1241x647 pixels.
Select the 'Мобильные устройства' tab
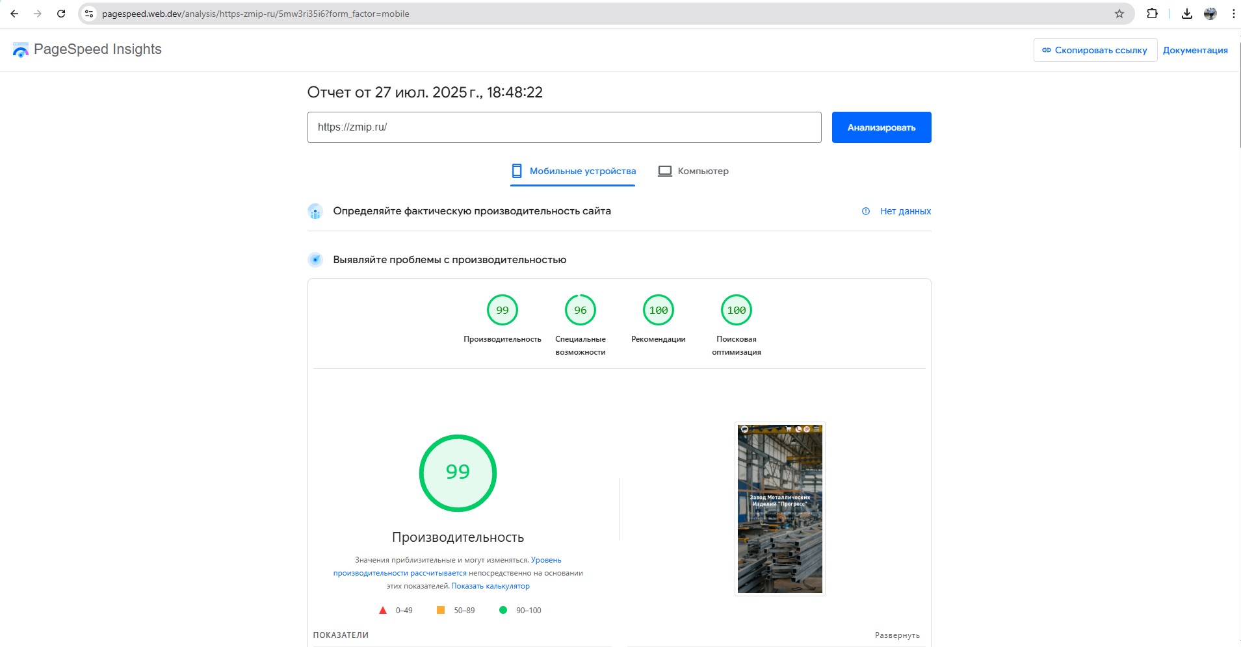[x=573, y=171]
